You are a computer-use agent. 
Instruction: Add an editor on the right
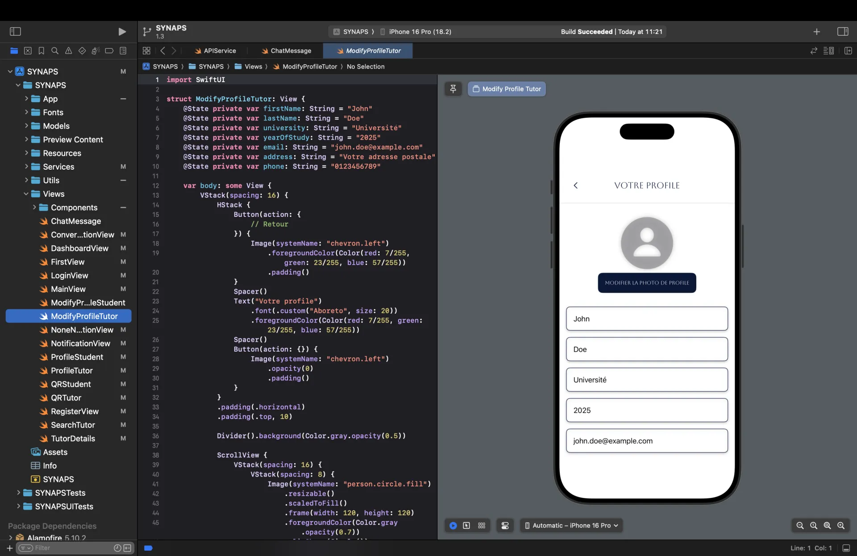[x=849, y=51]
